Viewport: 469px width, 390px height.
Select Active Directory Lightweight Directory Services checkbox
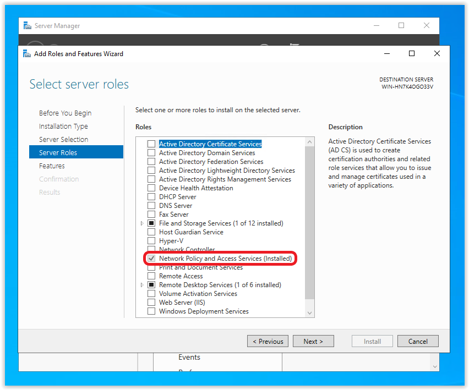point(151,171)
